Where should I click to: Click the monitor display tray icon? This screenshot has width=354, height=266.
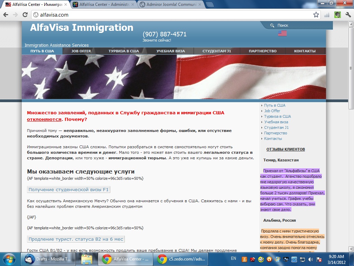(x=286, y=259)
